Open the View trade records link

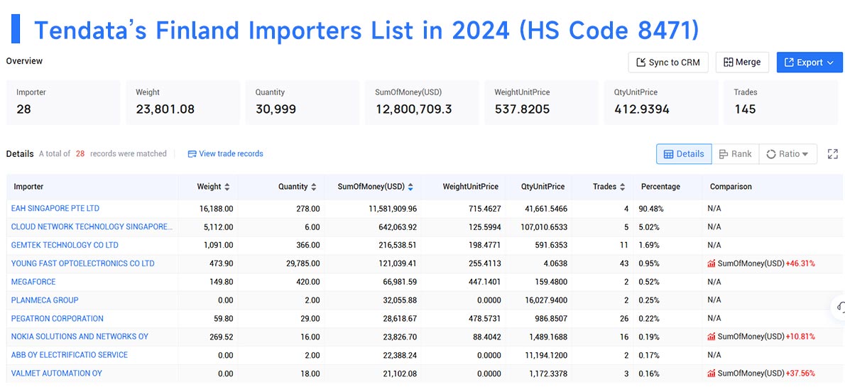225,153
